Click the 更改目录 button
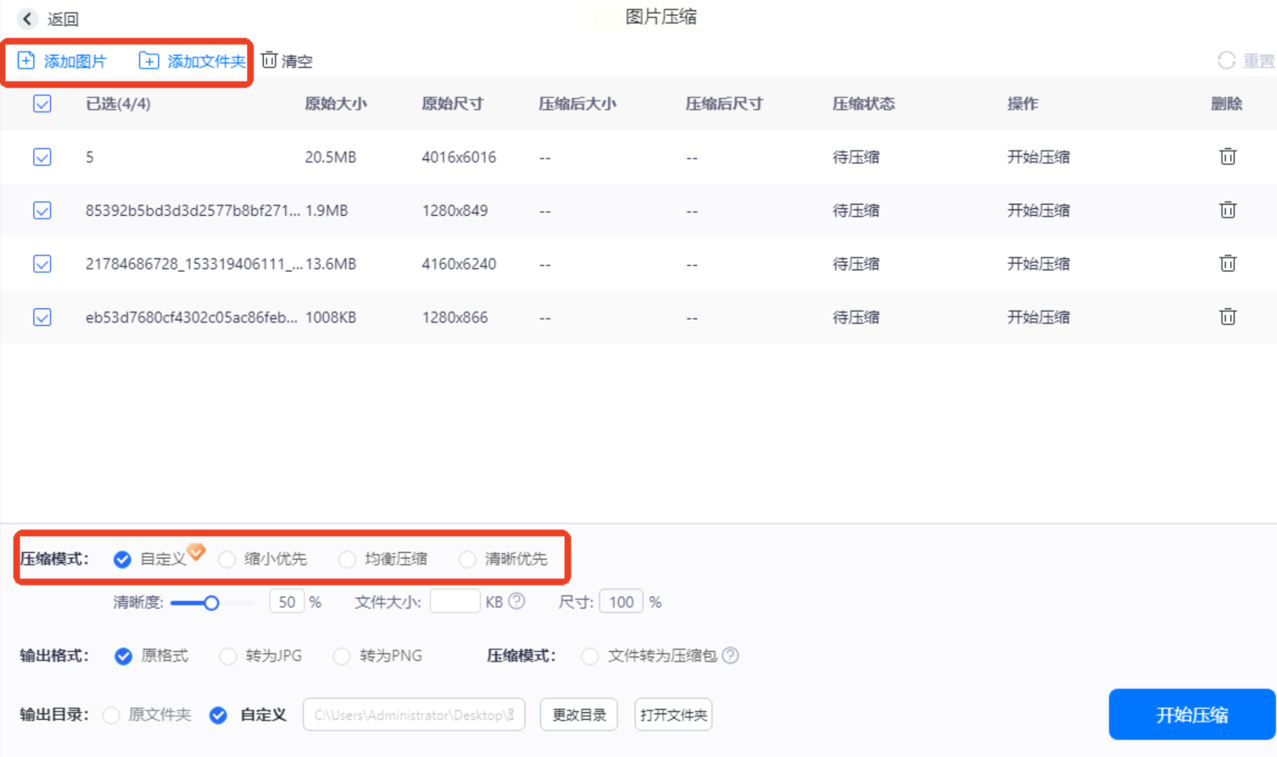 [x=578, y=715]
